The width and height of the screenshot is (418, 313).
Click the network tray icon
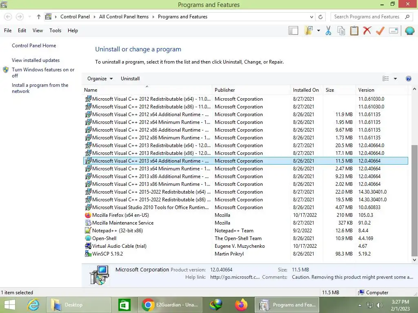click(370, 305)
